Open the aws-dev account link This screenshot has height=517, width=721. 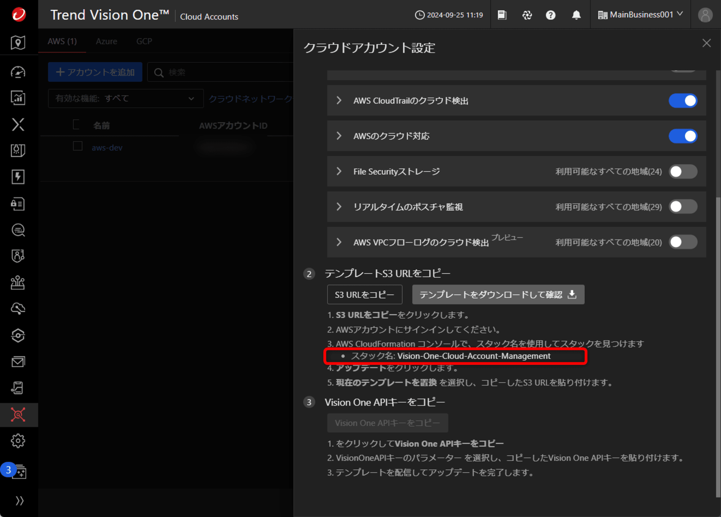[x=107, y=147]
